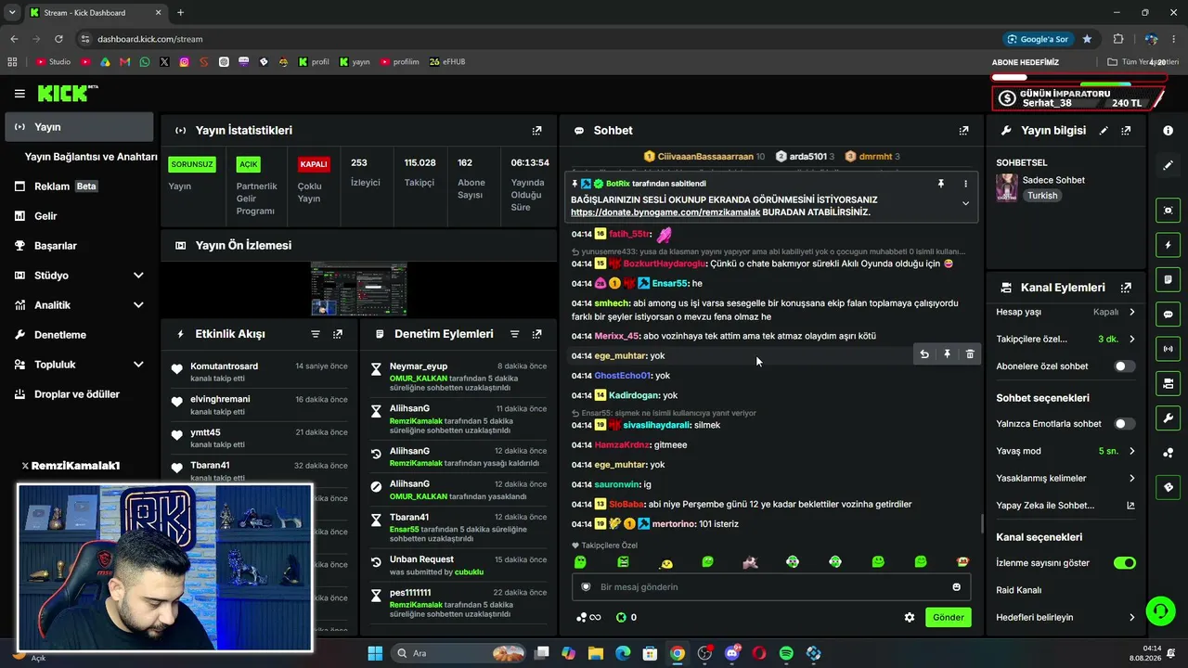Click the chat scrollbar thumb
The width and height of the screenshot is (1188, 668).
(x=982, y=524)
